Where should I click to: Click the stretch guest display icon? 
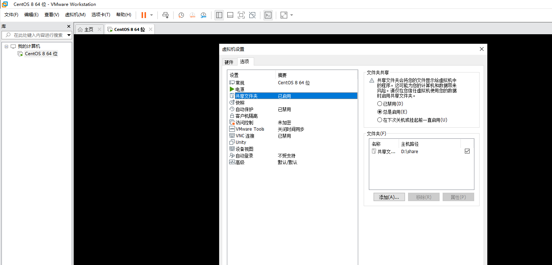coord(284,15)
